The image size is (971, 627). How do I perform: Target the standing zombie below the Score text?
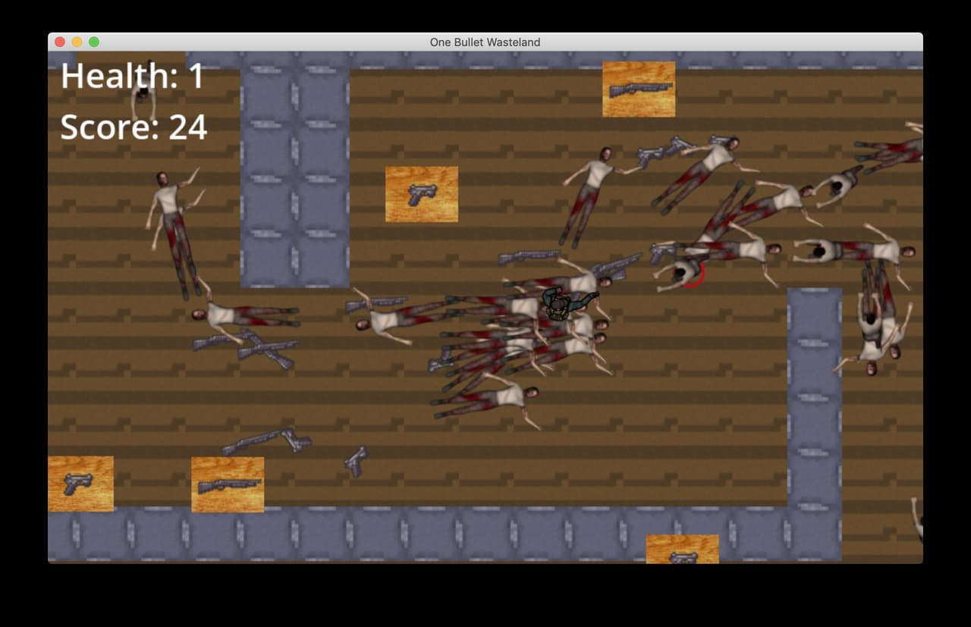click(174, 234)
